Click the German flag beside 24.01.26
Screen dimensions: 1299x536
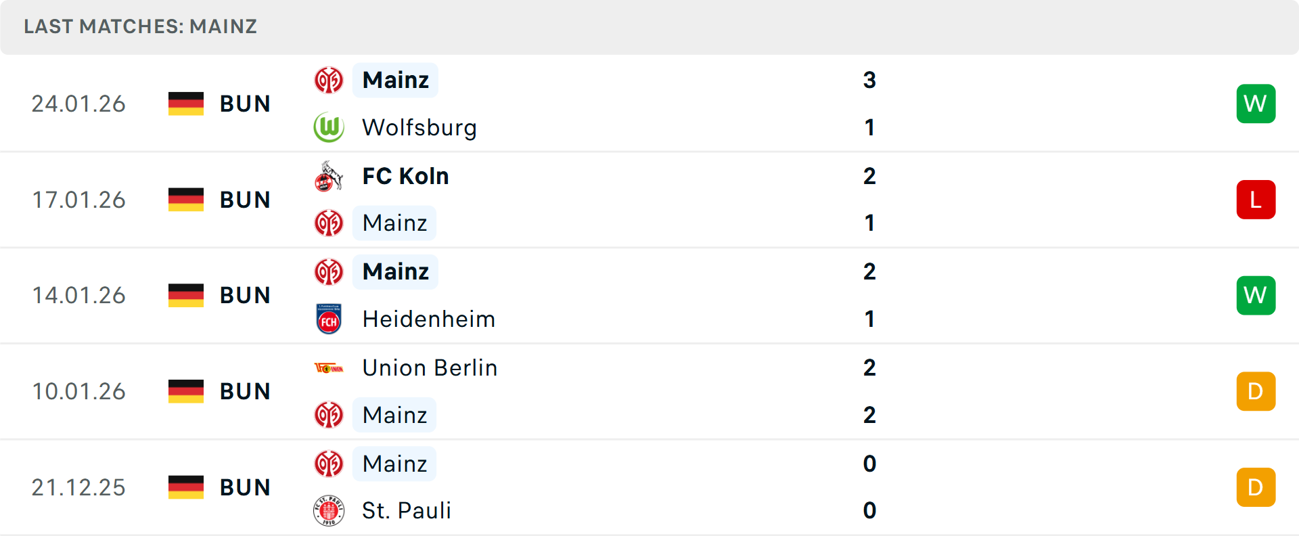[186, 104]
